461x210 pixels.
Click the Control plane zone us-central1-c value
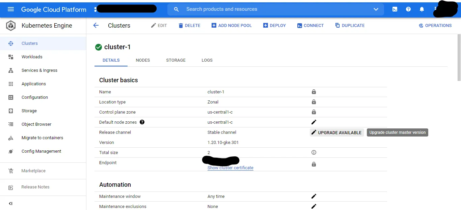point(220,112)
